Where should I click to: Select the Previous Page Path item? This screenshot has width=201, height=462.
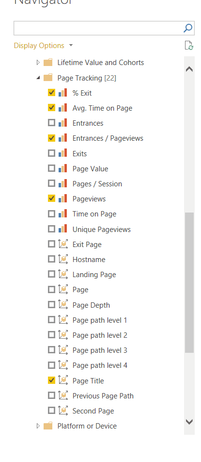103,396
